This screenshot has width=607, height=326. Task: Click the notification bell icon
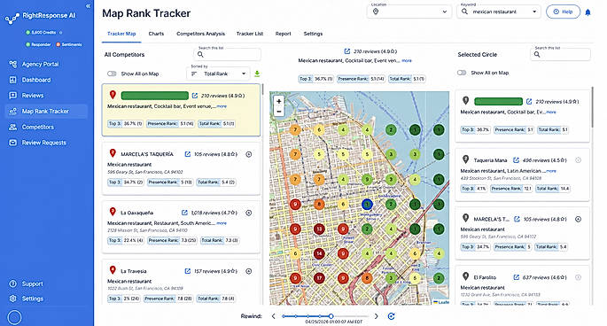tap(588, 12)
